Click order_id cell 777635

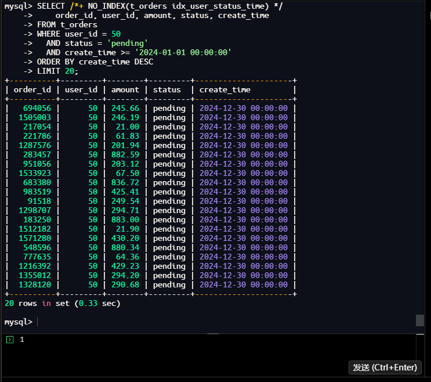tap(37, 257)
